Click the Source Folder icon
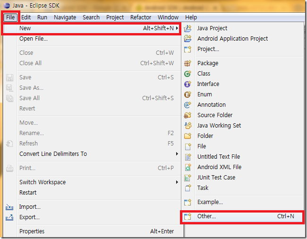The image size is (307, 239). click(x=188, y=115)
